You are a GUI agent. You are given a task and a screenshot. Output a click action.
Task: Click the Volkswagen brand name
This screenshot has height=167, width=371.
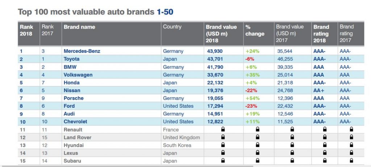(78, 75)
